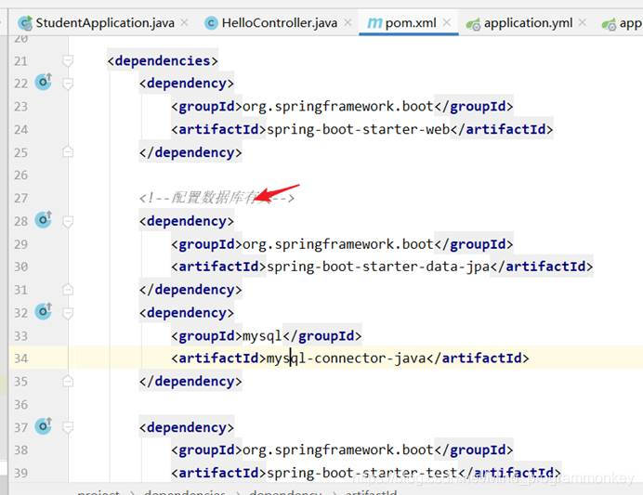Close the pom.xml tab
Image resolution: width=643 pixels, height=495 pixels.
click(447, 23)
